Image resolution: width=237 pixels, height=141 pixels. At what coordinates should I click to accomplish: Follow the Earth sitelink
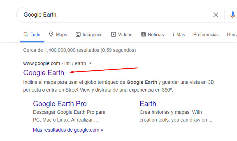pos(148,103)
